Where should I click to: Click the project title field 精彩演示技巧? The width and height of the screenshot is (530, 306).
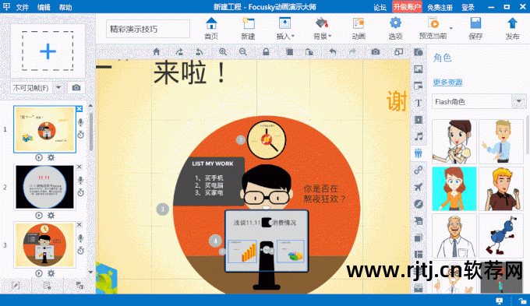(148, 29)
